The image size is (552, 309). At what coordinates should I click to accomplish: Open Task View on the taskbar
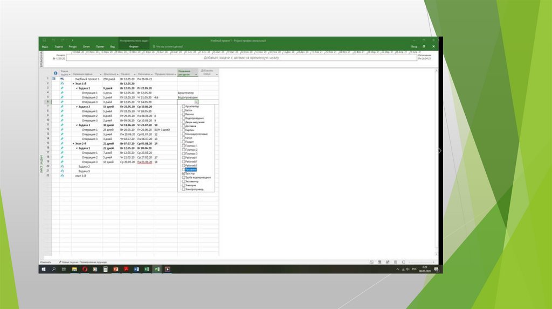(64, 269)
